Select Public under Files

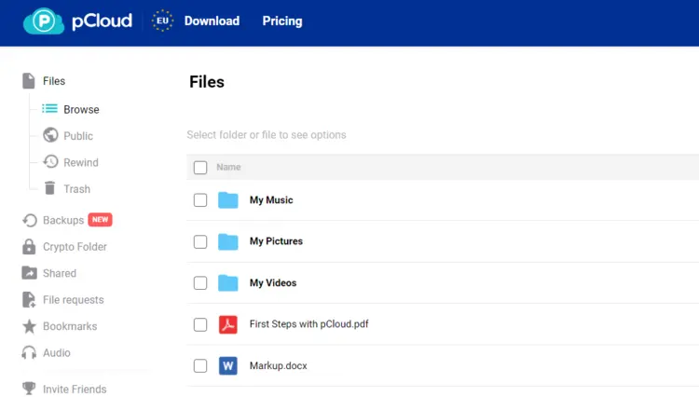[x=78, y=136]
